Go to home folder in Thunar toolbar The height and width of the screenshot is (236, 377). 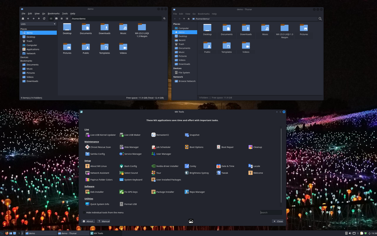(x=188, y=19)
